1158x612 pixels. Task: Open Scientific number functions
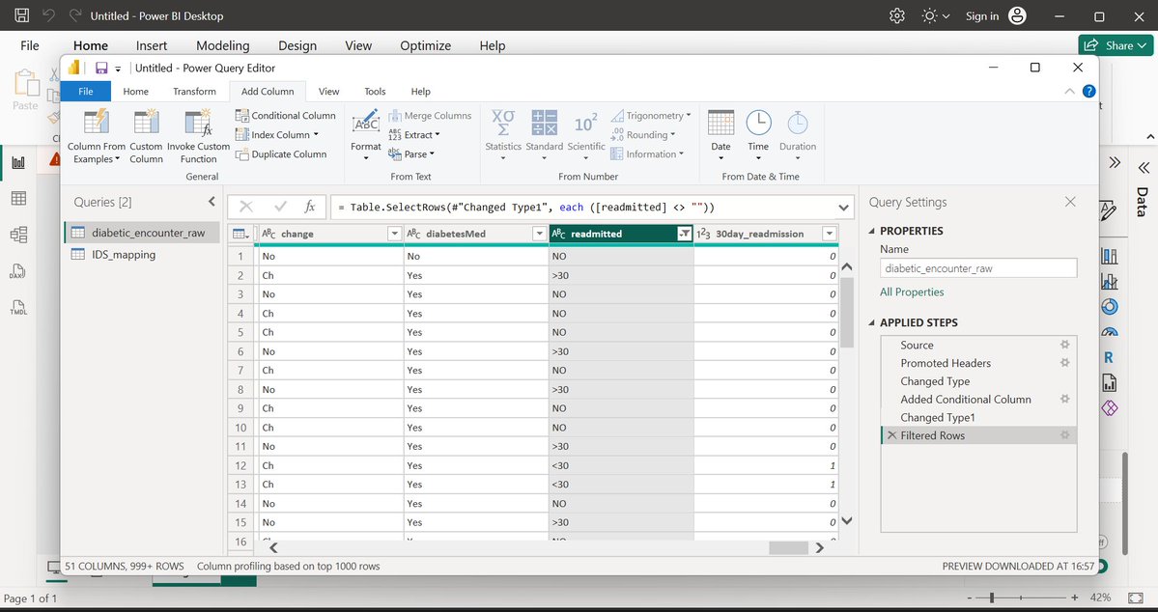click(x=586, y=136)
